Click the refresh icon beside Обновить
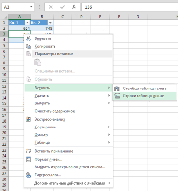The image size is (178, 191). tap(28, 79)
